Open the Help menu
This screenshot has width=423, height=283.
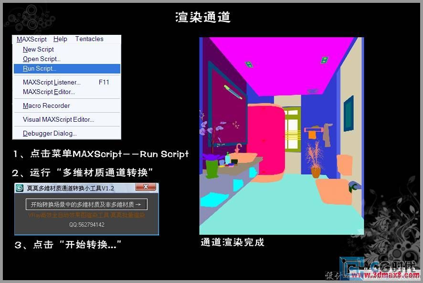tap(60, 39)
